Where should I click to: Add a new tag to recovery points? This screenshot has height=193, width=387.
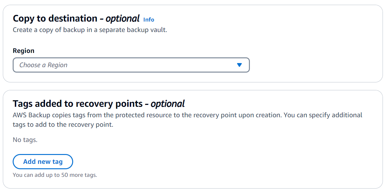43,162
